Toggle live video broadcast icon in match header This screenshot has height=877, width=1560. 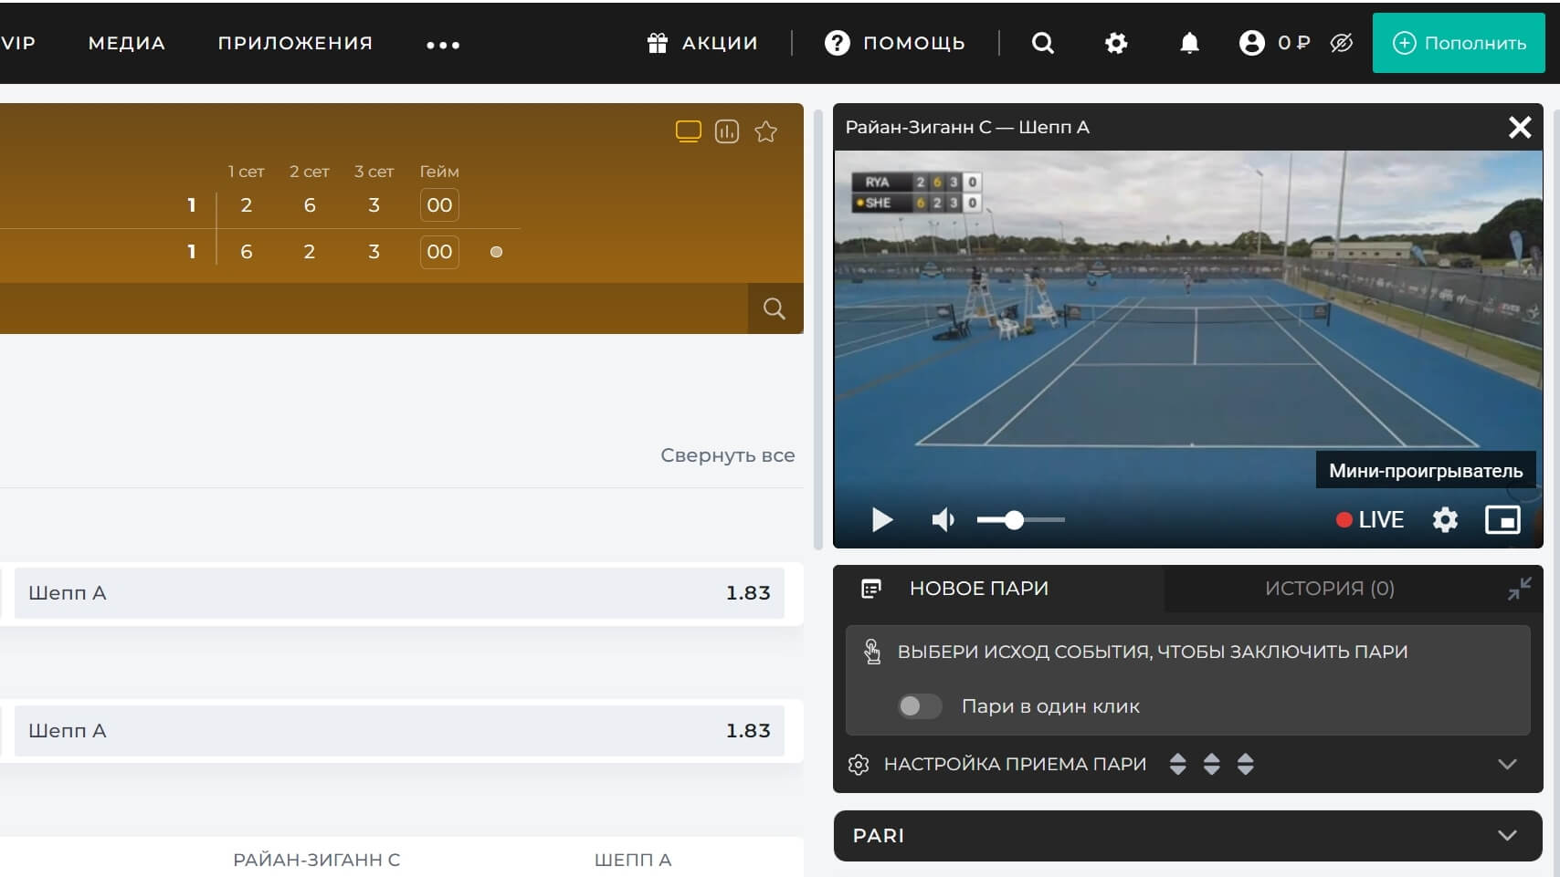click(x=689, y=131)
